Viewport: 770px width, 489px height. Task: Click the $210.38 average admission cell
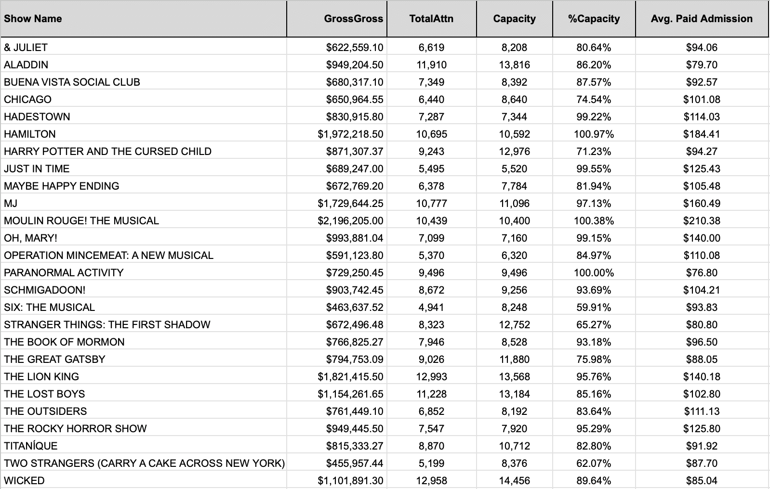(x=702, y=221)
